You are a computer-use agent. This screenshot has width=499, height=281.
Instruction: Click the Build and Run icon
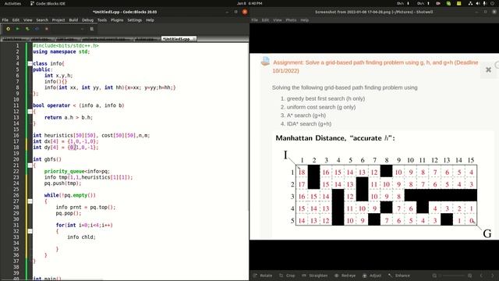click(x=27, y=29)
